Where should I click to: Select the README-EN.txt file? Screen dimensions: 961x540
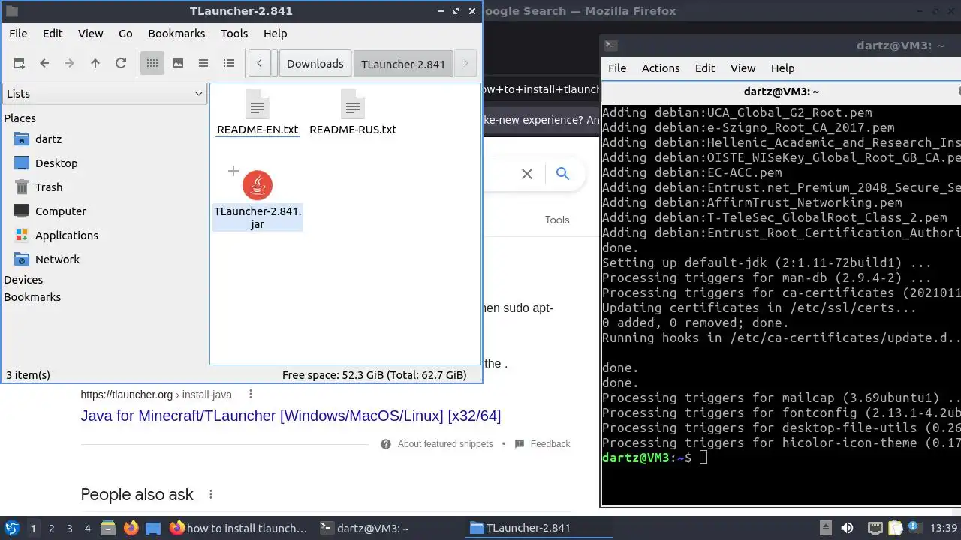coord(258,113)
